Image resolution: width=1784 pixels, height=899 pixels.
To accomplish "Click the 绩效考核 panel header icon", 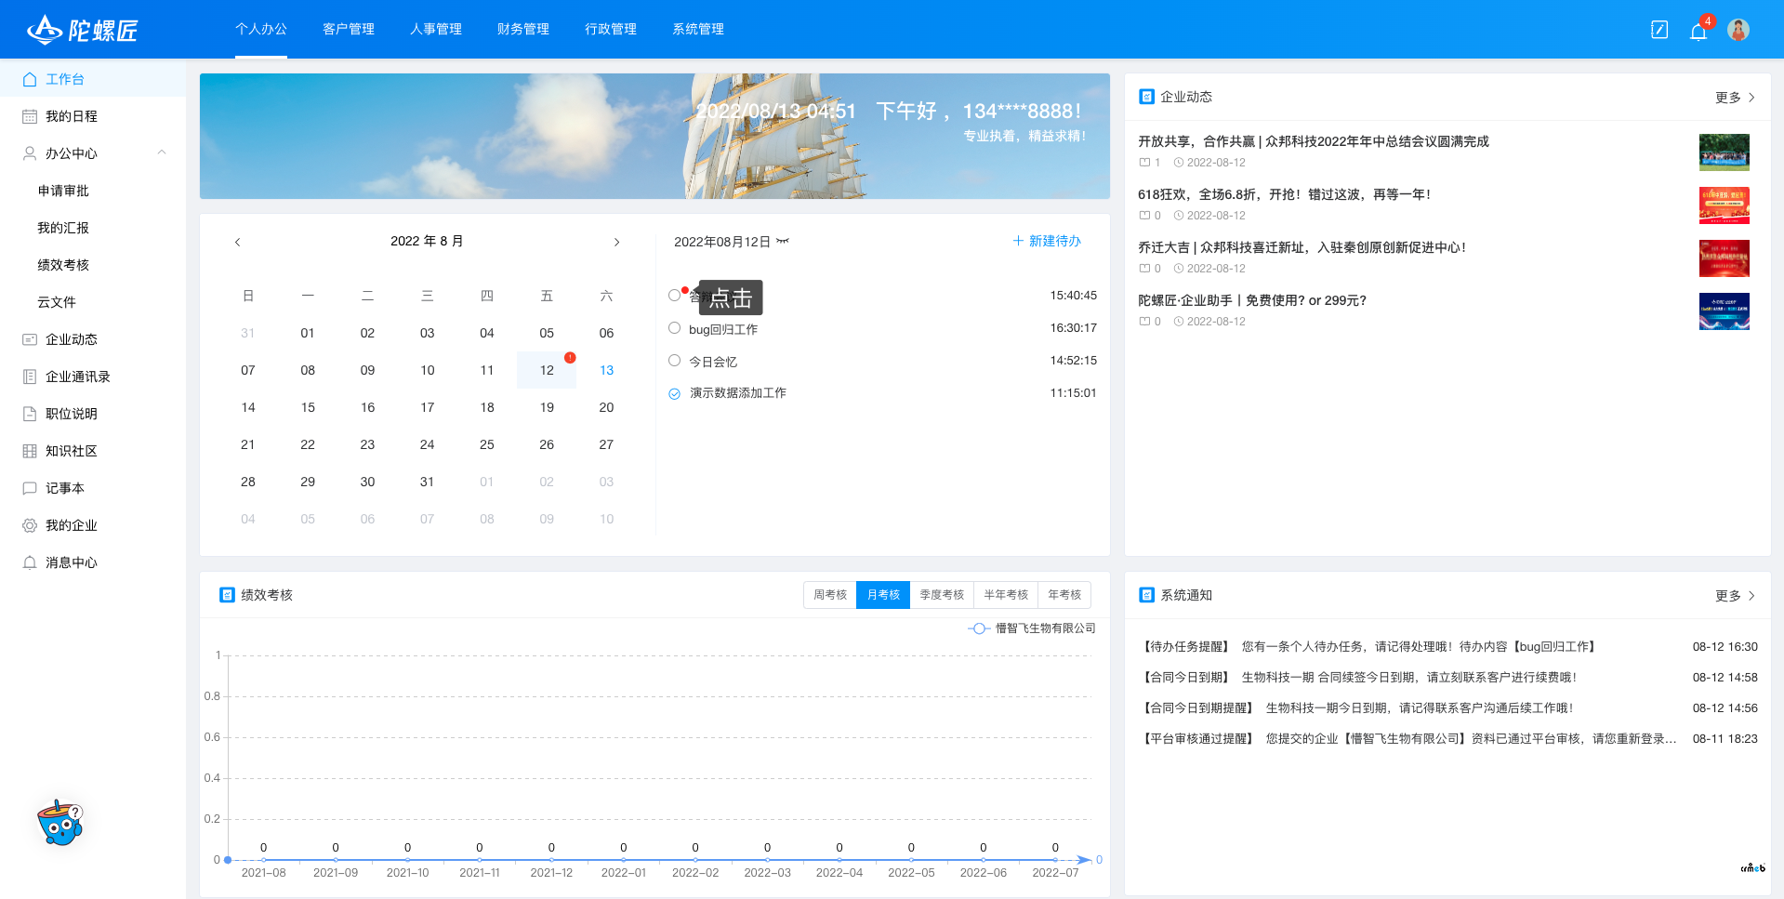I will pos(227,595).
